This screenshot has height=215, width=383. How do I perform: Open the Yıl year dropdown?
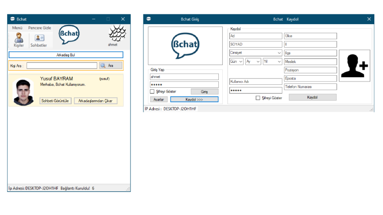[x=272, y=61]
